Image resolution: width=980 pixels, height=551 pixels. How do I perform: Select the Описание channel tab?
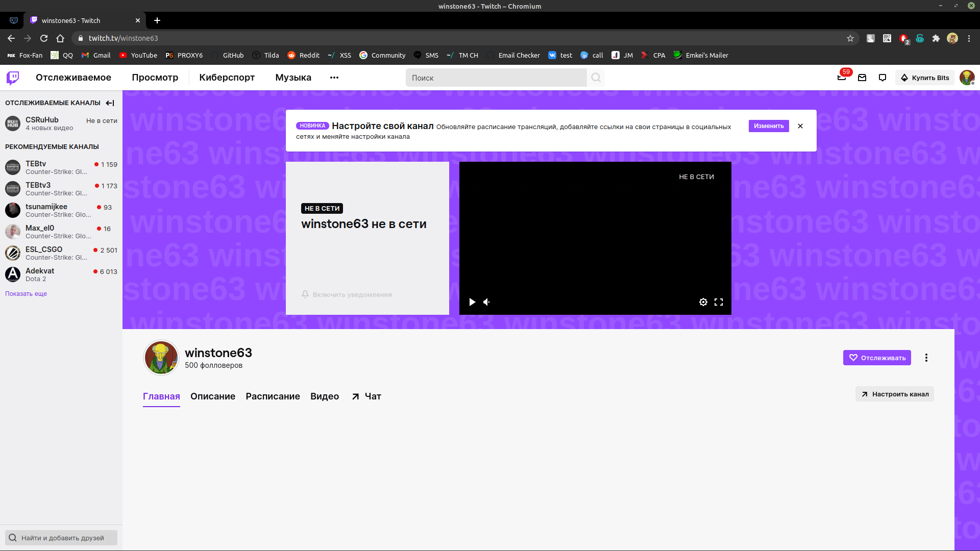[213, 396]
